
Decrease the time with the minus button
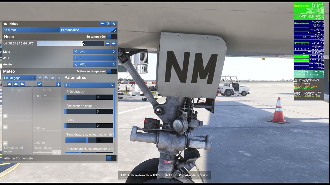point(108,43)
